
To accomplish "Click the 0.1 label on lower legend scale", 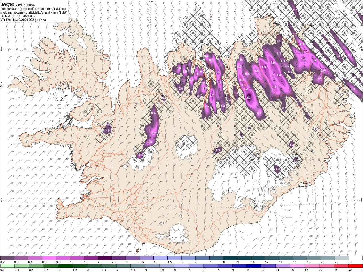I will [2, 270].
